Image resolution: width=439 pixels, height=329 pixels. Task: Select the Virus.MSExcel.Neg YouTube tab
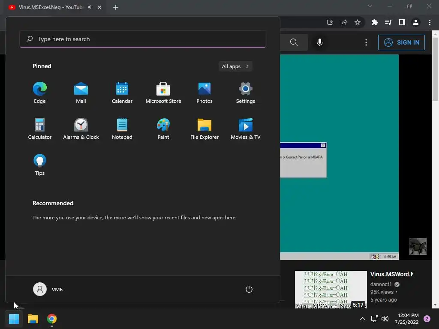pos(51,7)
